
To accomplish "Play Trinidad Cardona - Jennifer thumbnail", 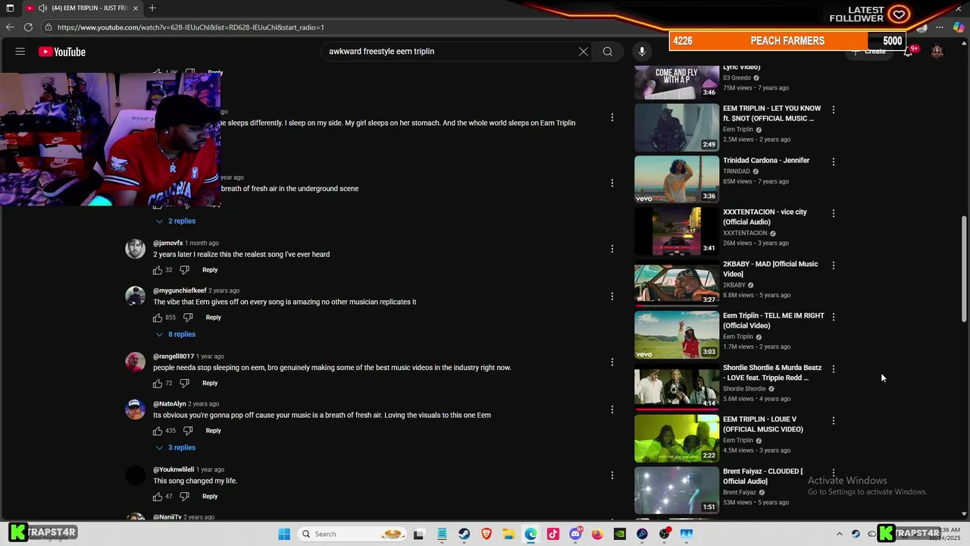I will point(677,180).
